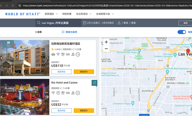Click the hyatt.com URL address field

click(x=107, y=6)
